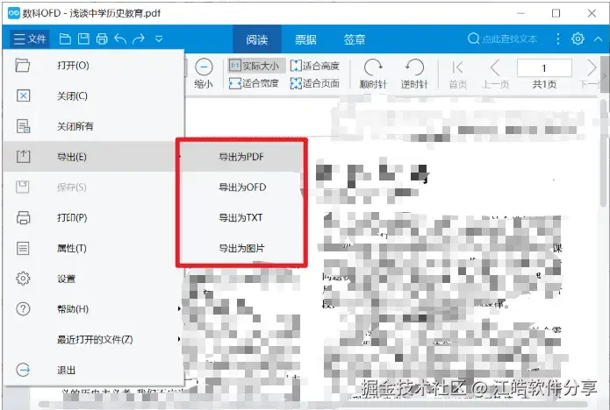Select 打印(P) in the file menu

click(93, 217)
